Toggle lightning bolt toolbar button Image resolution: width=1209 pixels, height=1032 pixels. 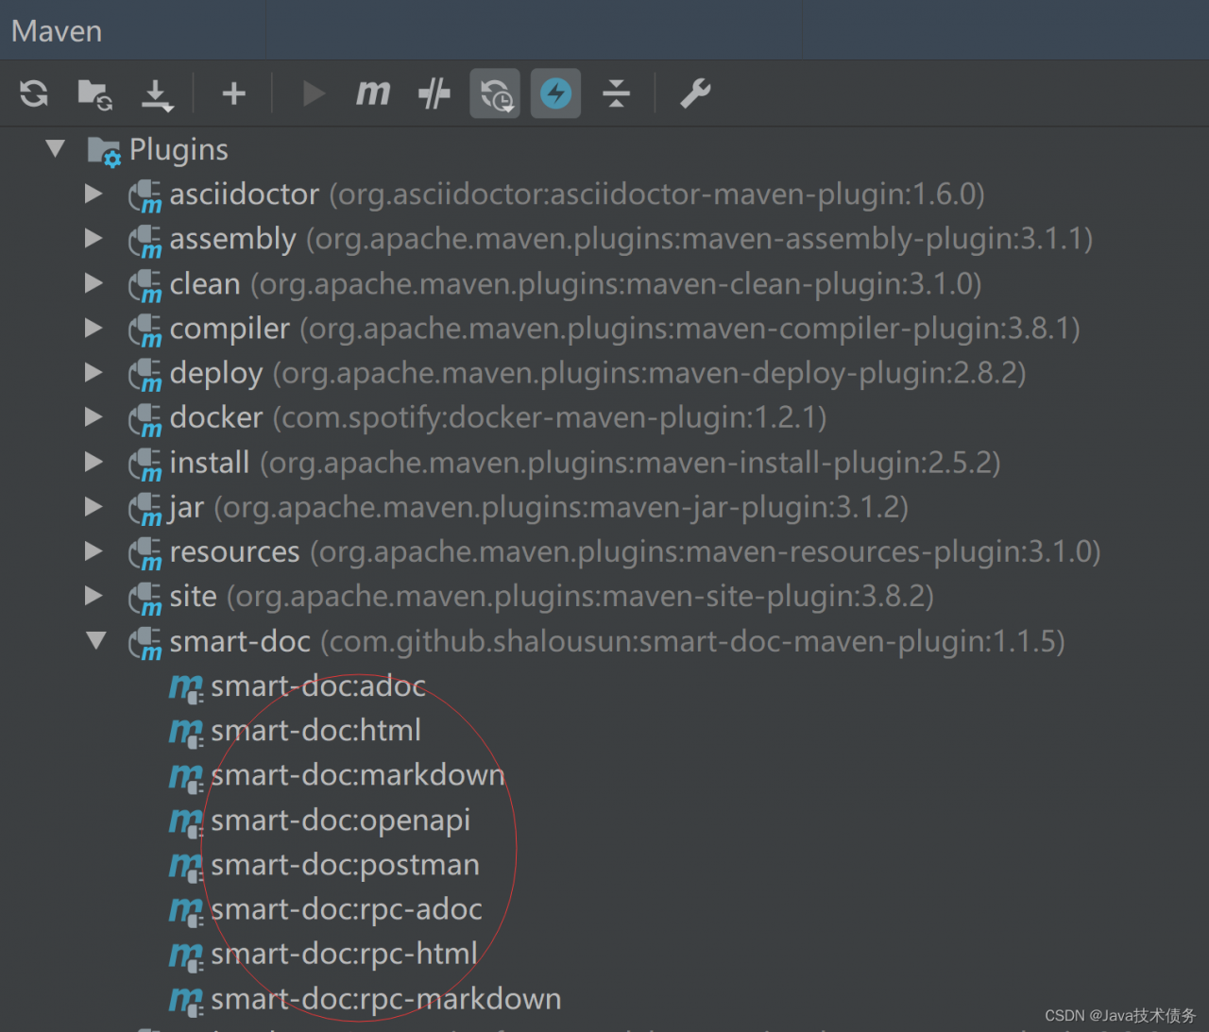[x=555, y=93]
